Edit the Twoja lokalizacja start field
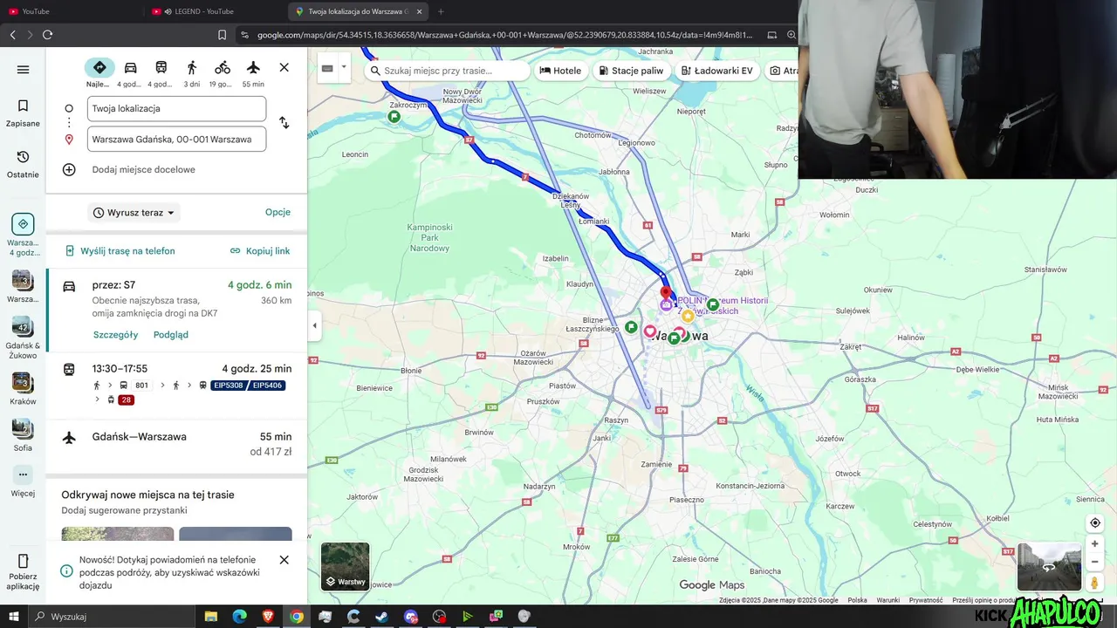 point(176,108)
